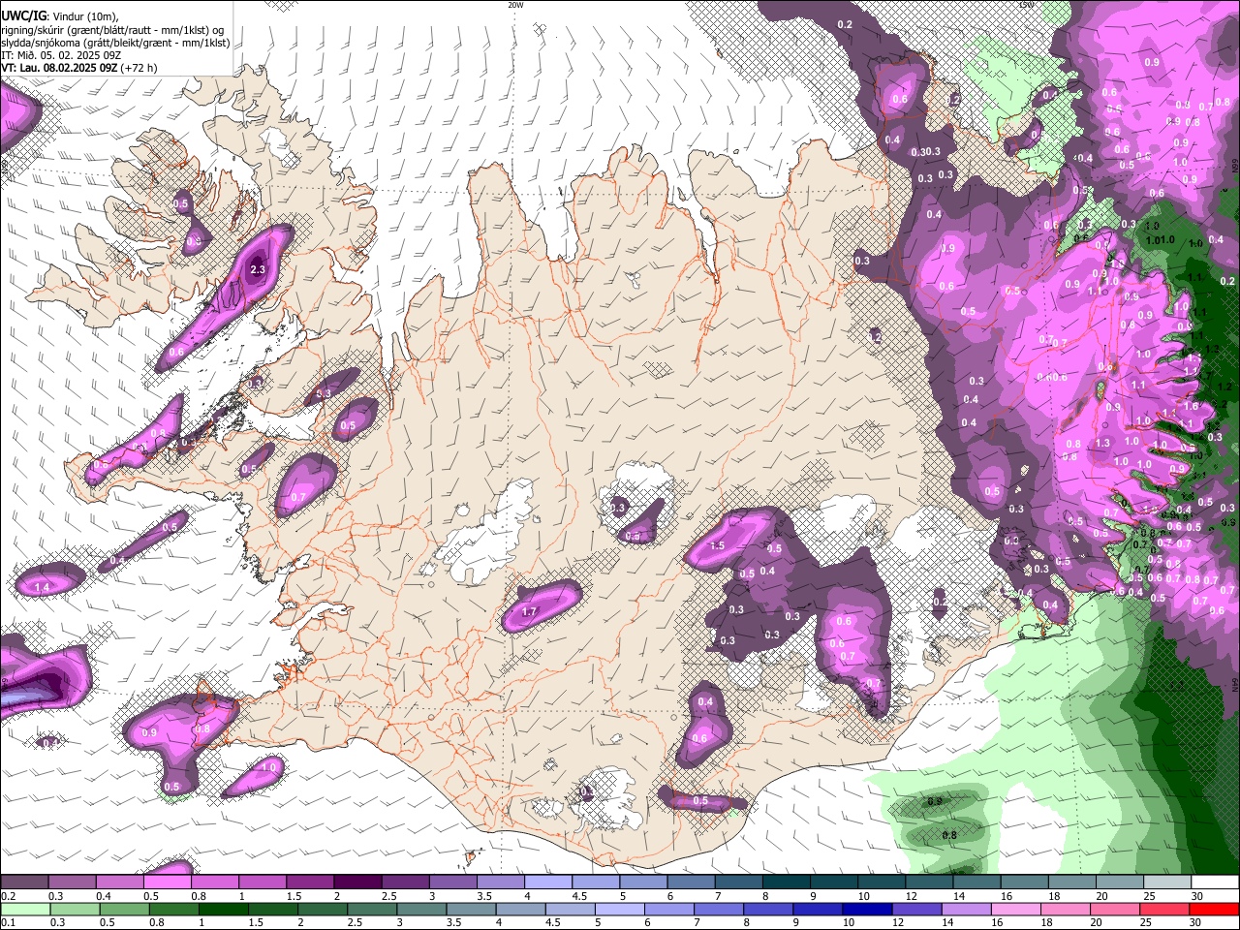Click the 1.4 snowfall value off the west coast
Image resolution: width=1240 pixels, height=930 pixels.
click(x=42, y=588)
